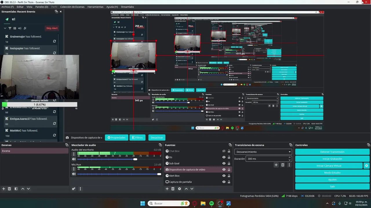Toggle lock on the Sub Goal source
This screenshot has width=371, height=208.
229,163
